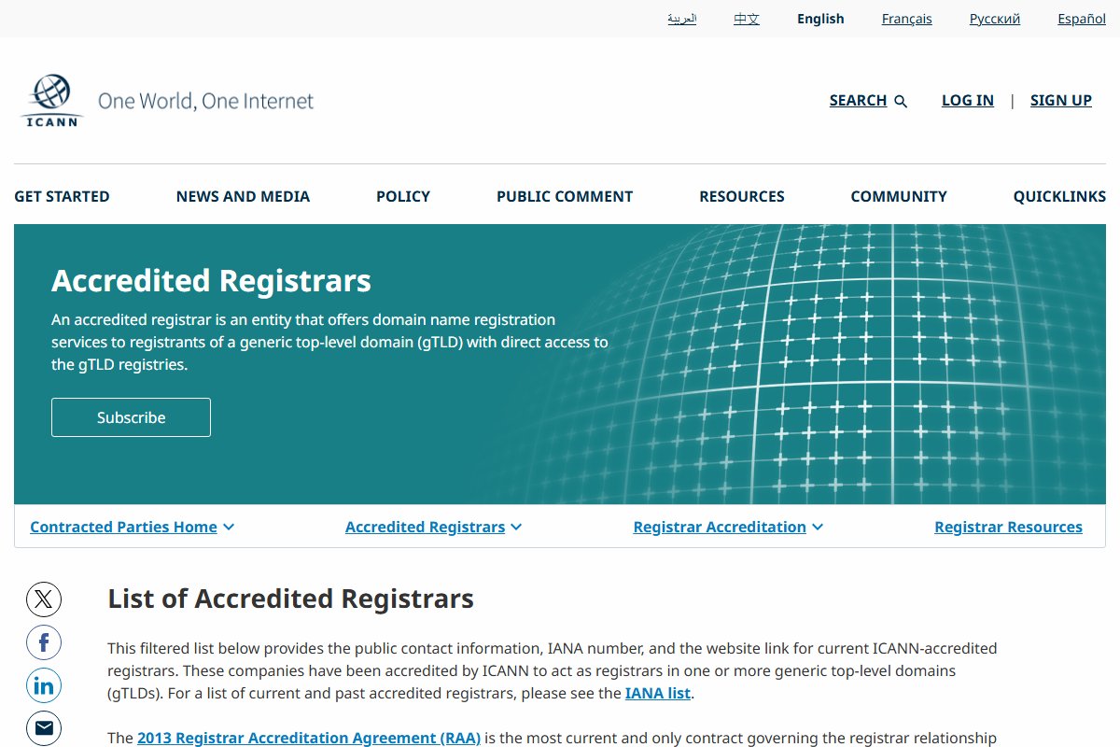Expand Registrar Accreditation dropdown

pos(729,527)
